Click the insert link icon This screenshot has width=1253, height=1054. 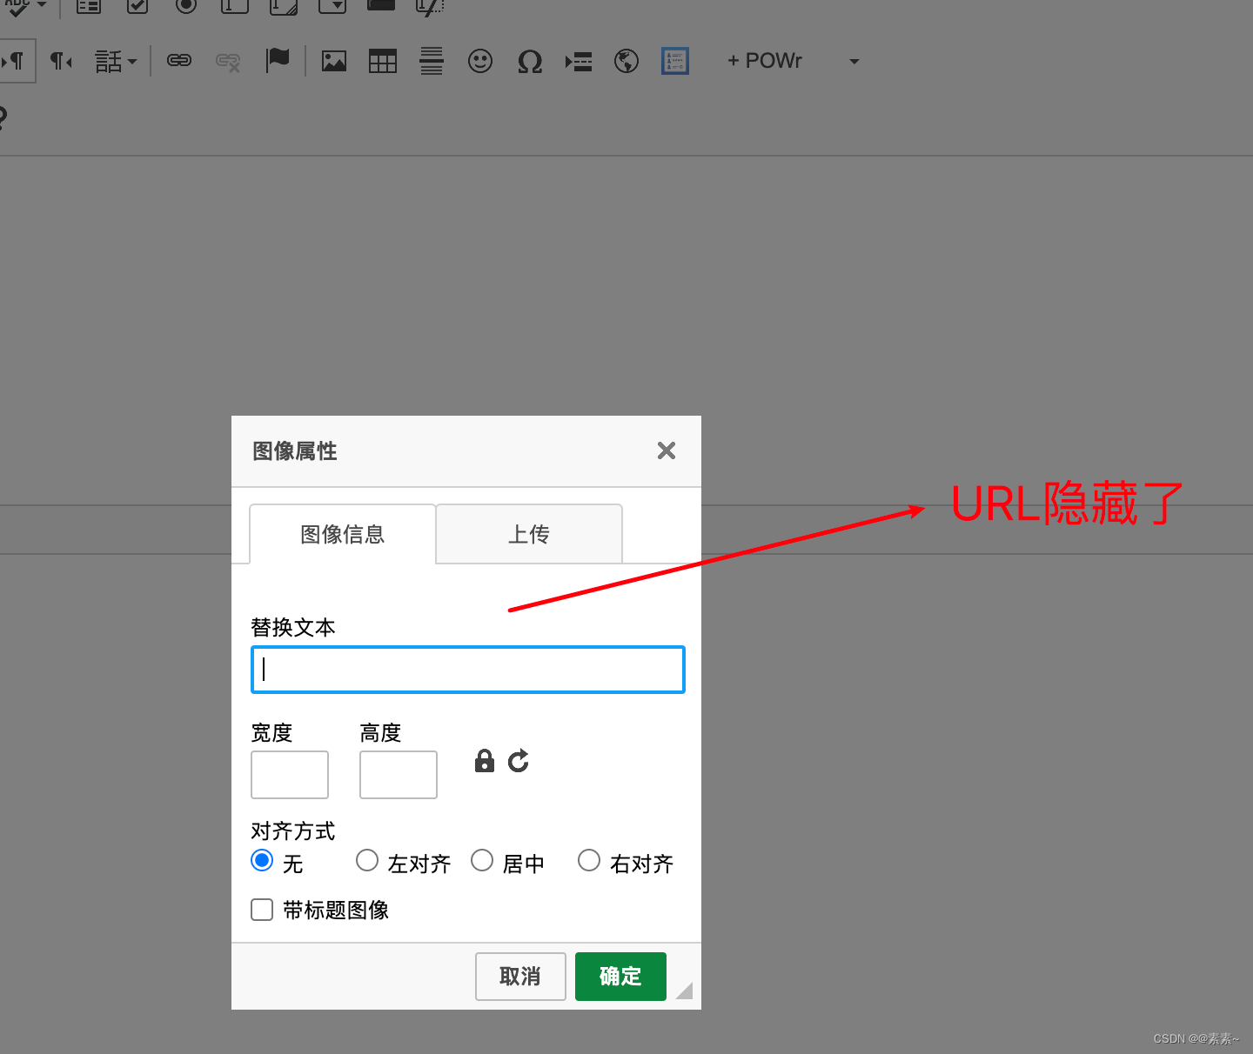pos(179,60)
